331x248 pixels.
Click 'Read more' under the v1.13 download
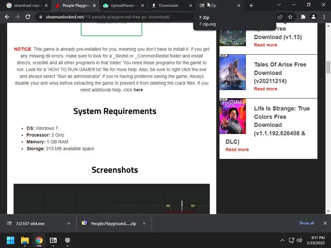pyautogui.click(x=266, y=45)
